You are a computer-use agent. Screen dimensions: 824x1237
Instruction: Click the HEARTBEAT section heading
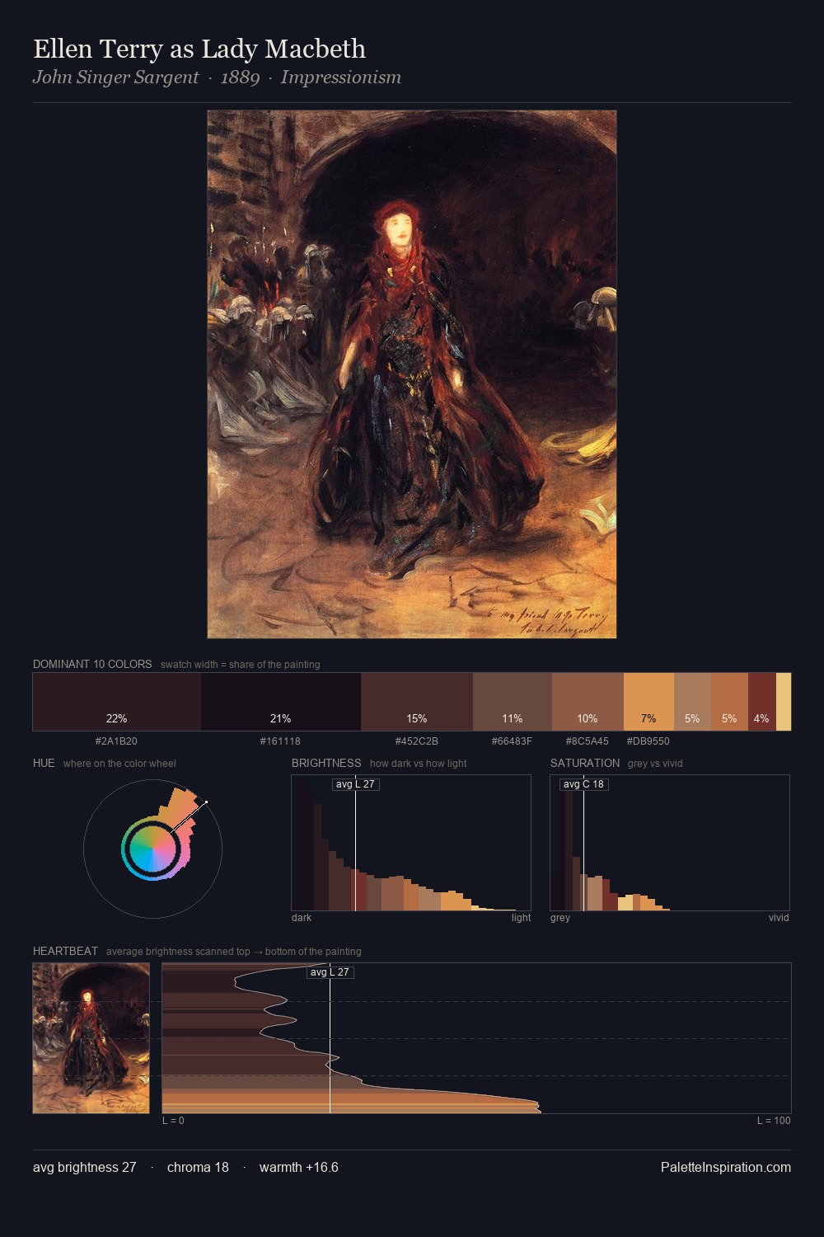tap(65, 952)
